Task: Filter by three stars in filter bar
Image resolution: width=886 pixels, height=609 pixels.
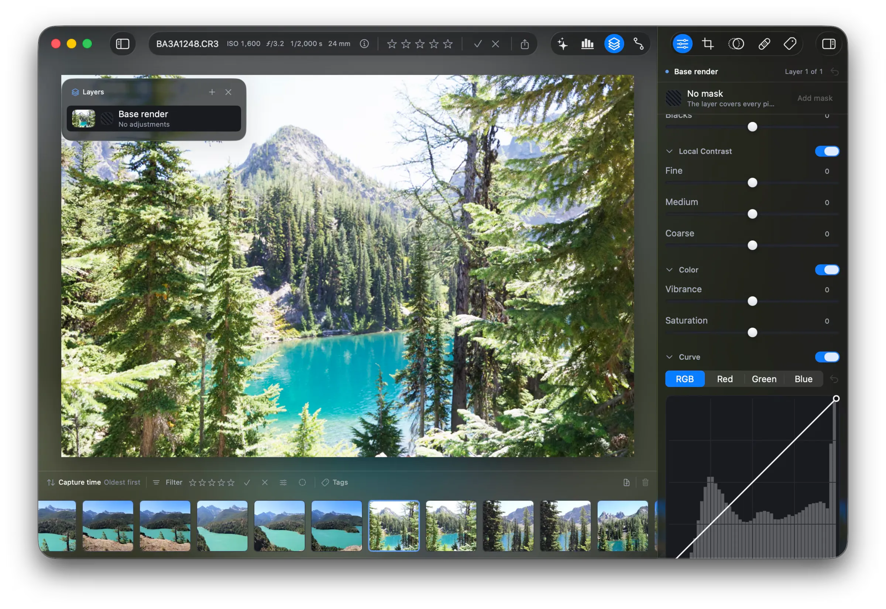Action: pos(212,483)
